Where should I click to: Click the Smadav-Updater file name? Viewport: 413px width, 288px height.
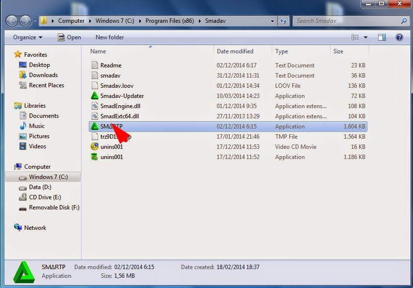click(122, 96)
